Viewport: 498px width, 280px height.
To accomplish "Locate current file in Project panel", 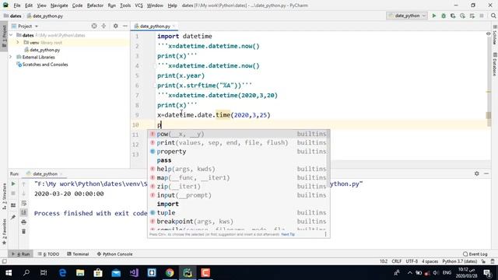I will pyautogui.click(x=94, y=26).
